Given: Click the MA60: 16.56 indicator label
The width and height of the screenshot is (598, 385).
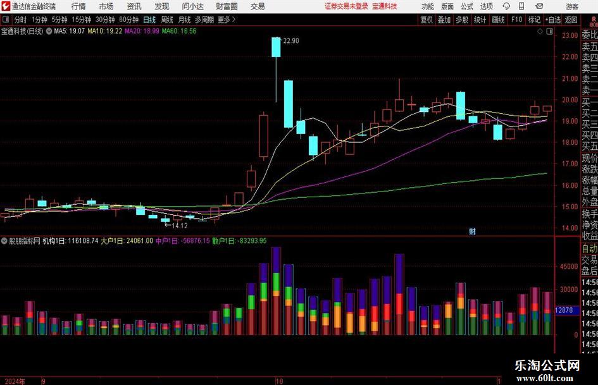Looking at the screenshot, I should pyautogui.click(x=179, y=31).
